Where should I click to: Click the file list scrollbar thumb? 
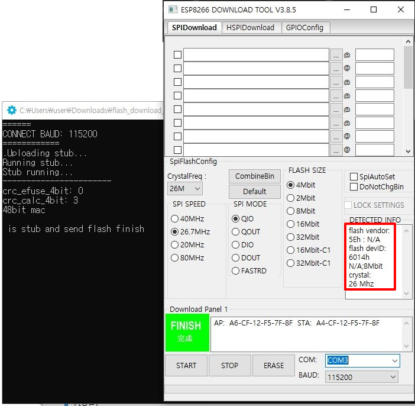point(408,67)
